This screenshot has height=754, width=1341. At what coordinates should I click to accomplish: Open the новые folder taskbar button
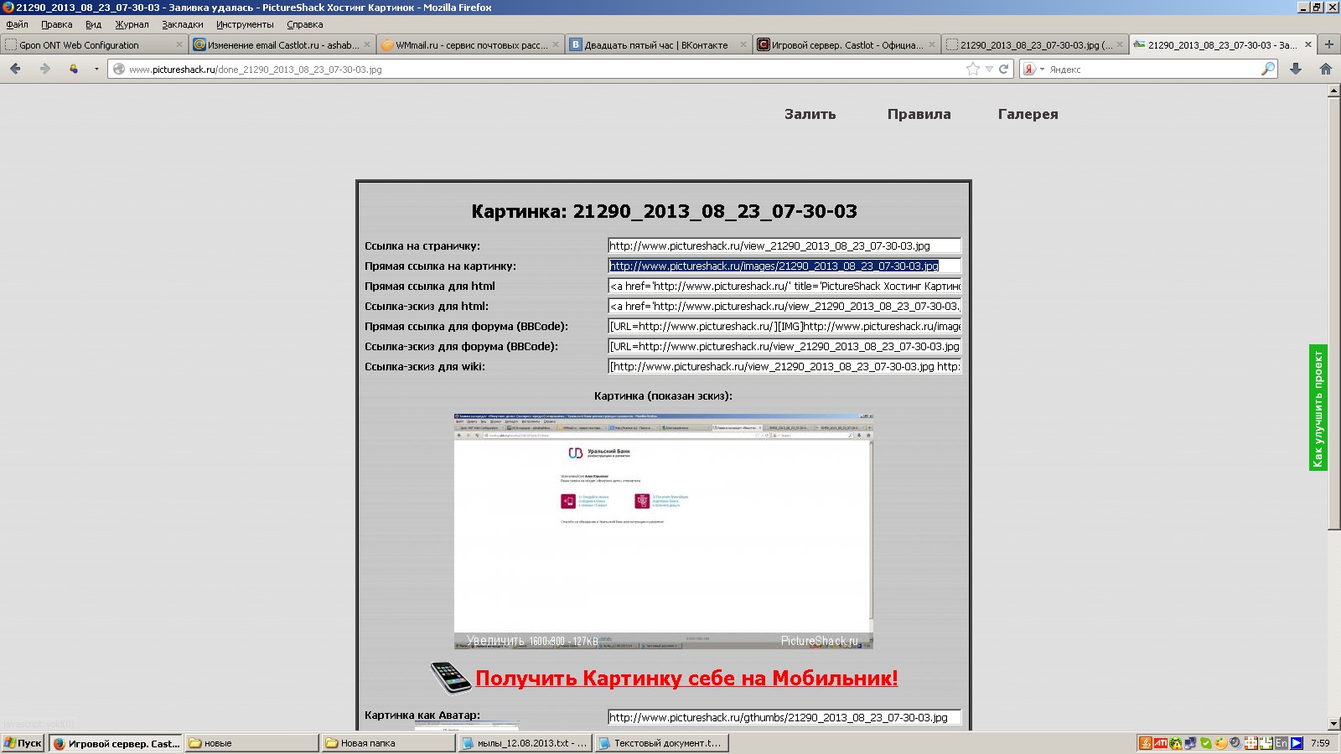click(251, 743)
